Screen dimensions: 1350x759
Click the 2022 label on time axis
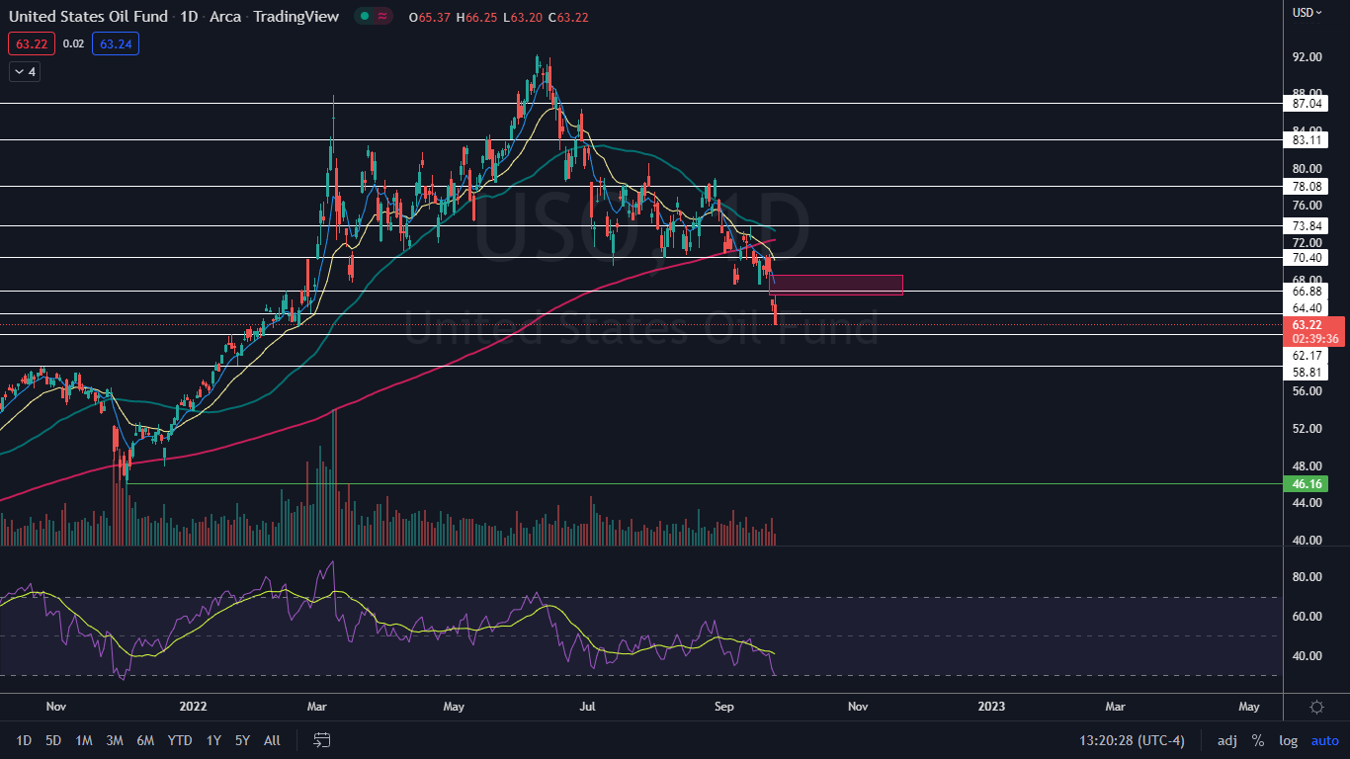point(194,707)
